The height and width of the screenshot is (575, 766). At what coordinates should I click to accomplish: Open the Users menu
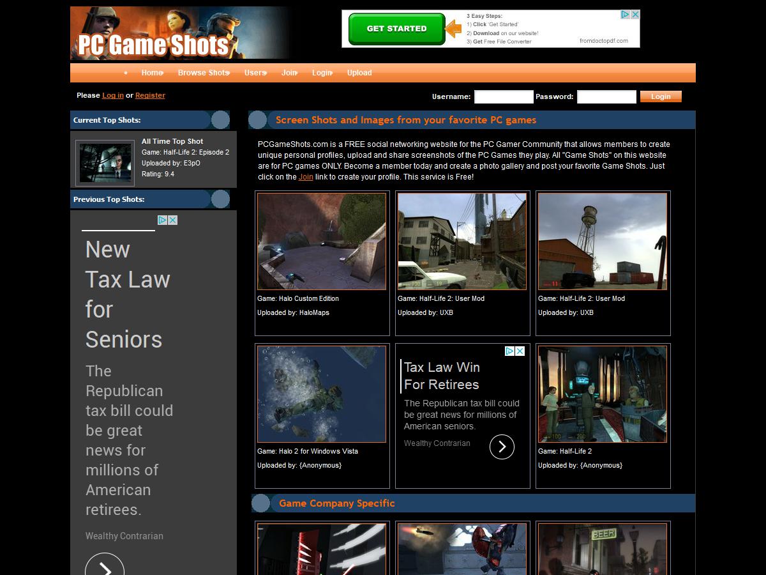point(255,73)
